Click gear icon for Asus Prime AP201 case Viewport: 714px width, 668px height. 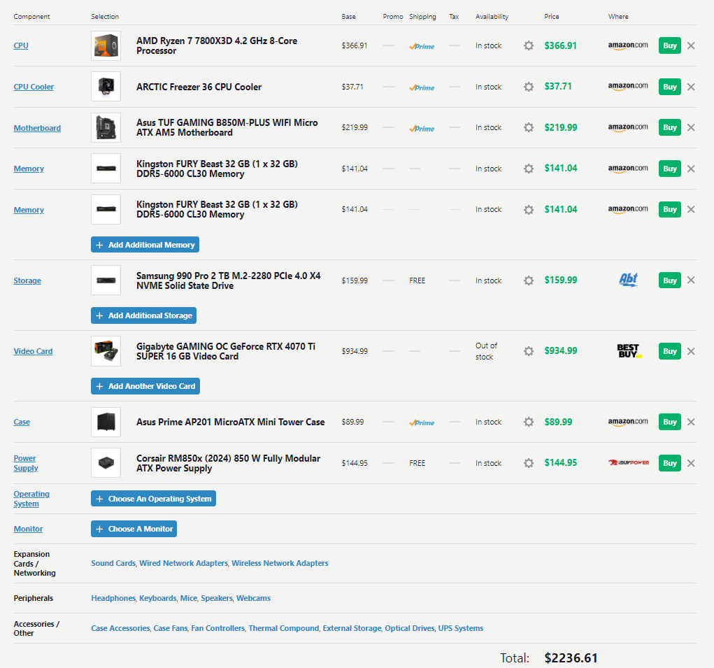[x=528, y=422]
